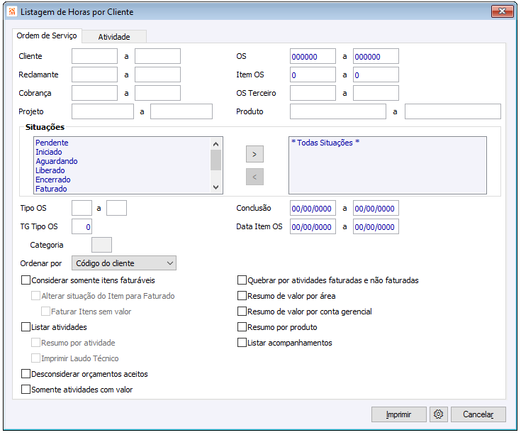Click the first Tipo OS field
This screenshot has width=521, height=435.
tap(82, 208)
